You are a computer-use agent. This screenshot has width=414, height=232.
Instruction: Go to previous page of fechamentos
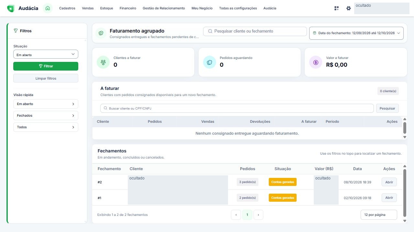click(236, 215)
